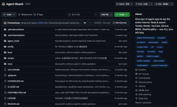Click the clock icon beside 334 Commits

click(114, 23)
